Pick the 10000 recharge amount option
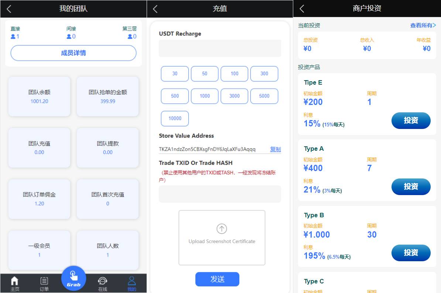 [x=175, y=119]
